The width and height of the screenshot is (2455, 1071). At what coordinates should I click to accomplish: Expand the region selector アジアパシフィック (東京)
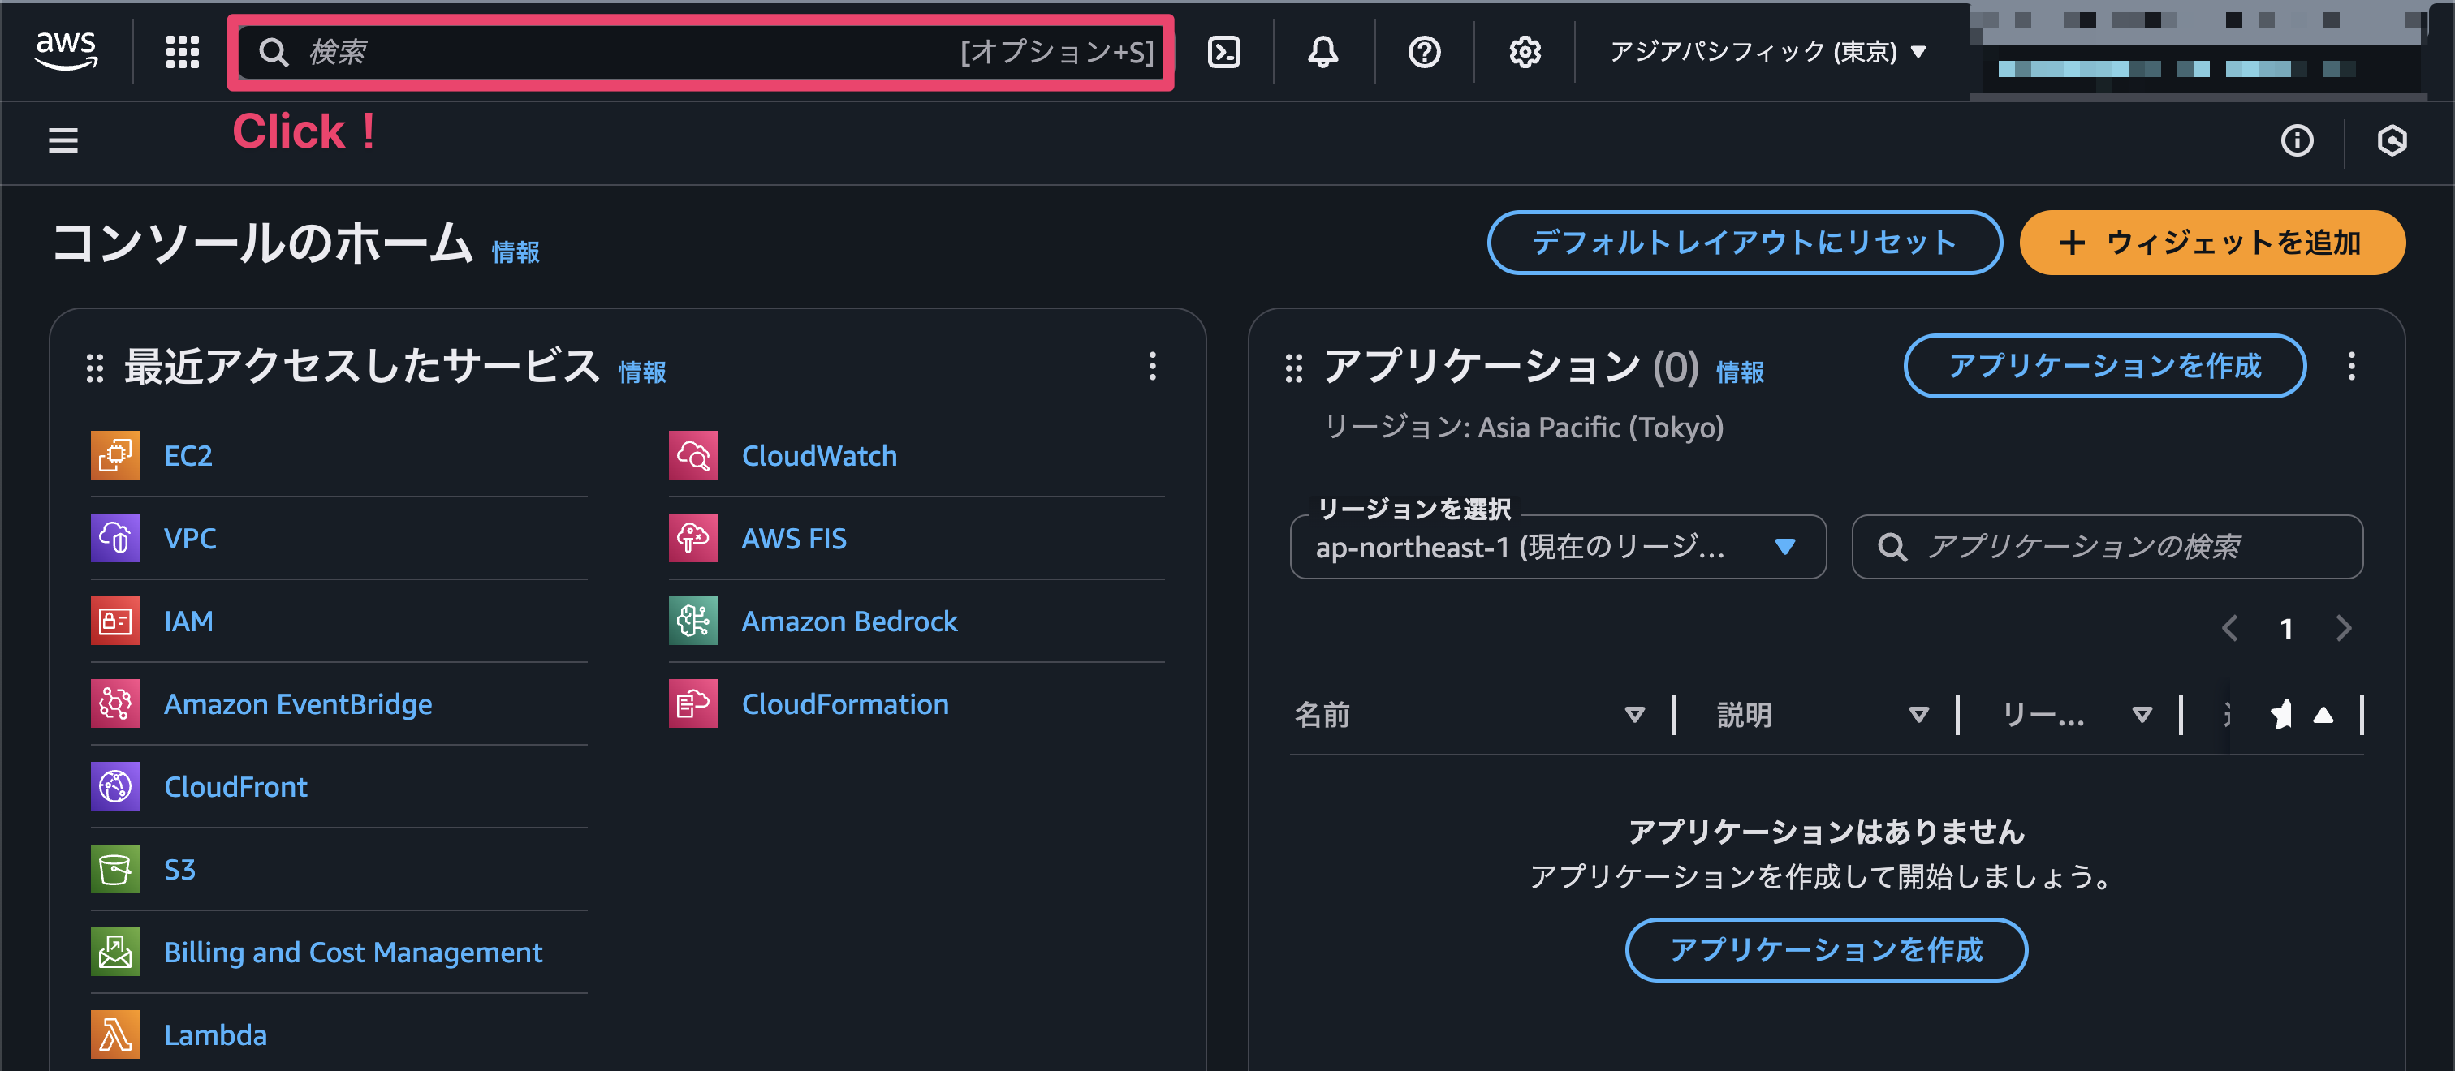[x=1768, y=51]
